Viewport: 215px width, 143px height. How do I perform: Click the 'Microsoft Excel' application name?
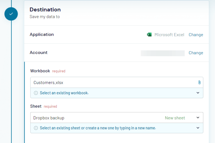[x=169, y=35]
